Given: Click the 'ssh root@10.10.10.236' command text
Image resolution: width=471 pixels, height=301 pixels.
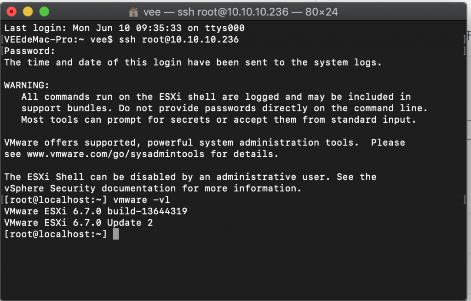Looking at the screenshot, I should tap(179, 40).
